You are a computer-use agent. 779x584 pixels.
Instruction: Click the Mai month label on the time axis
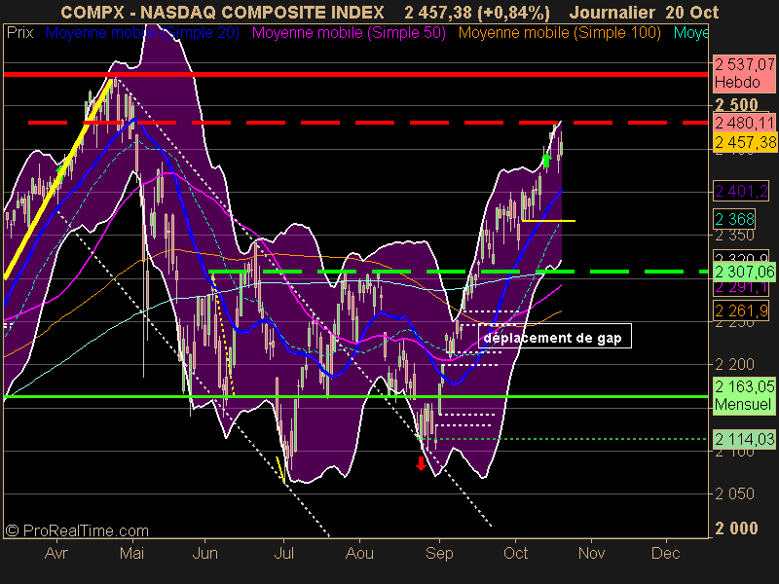pos(131,553)
